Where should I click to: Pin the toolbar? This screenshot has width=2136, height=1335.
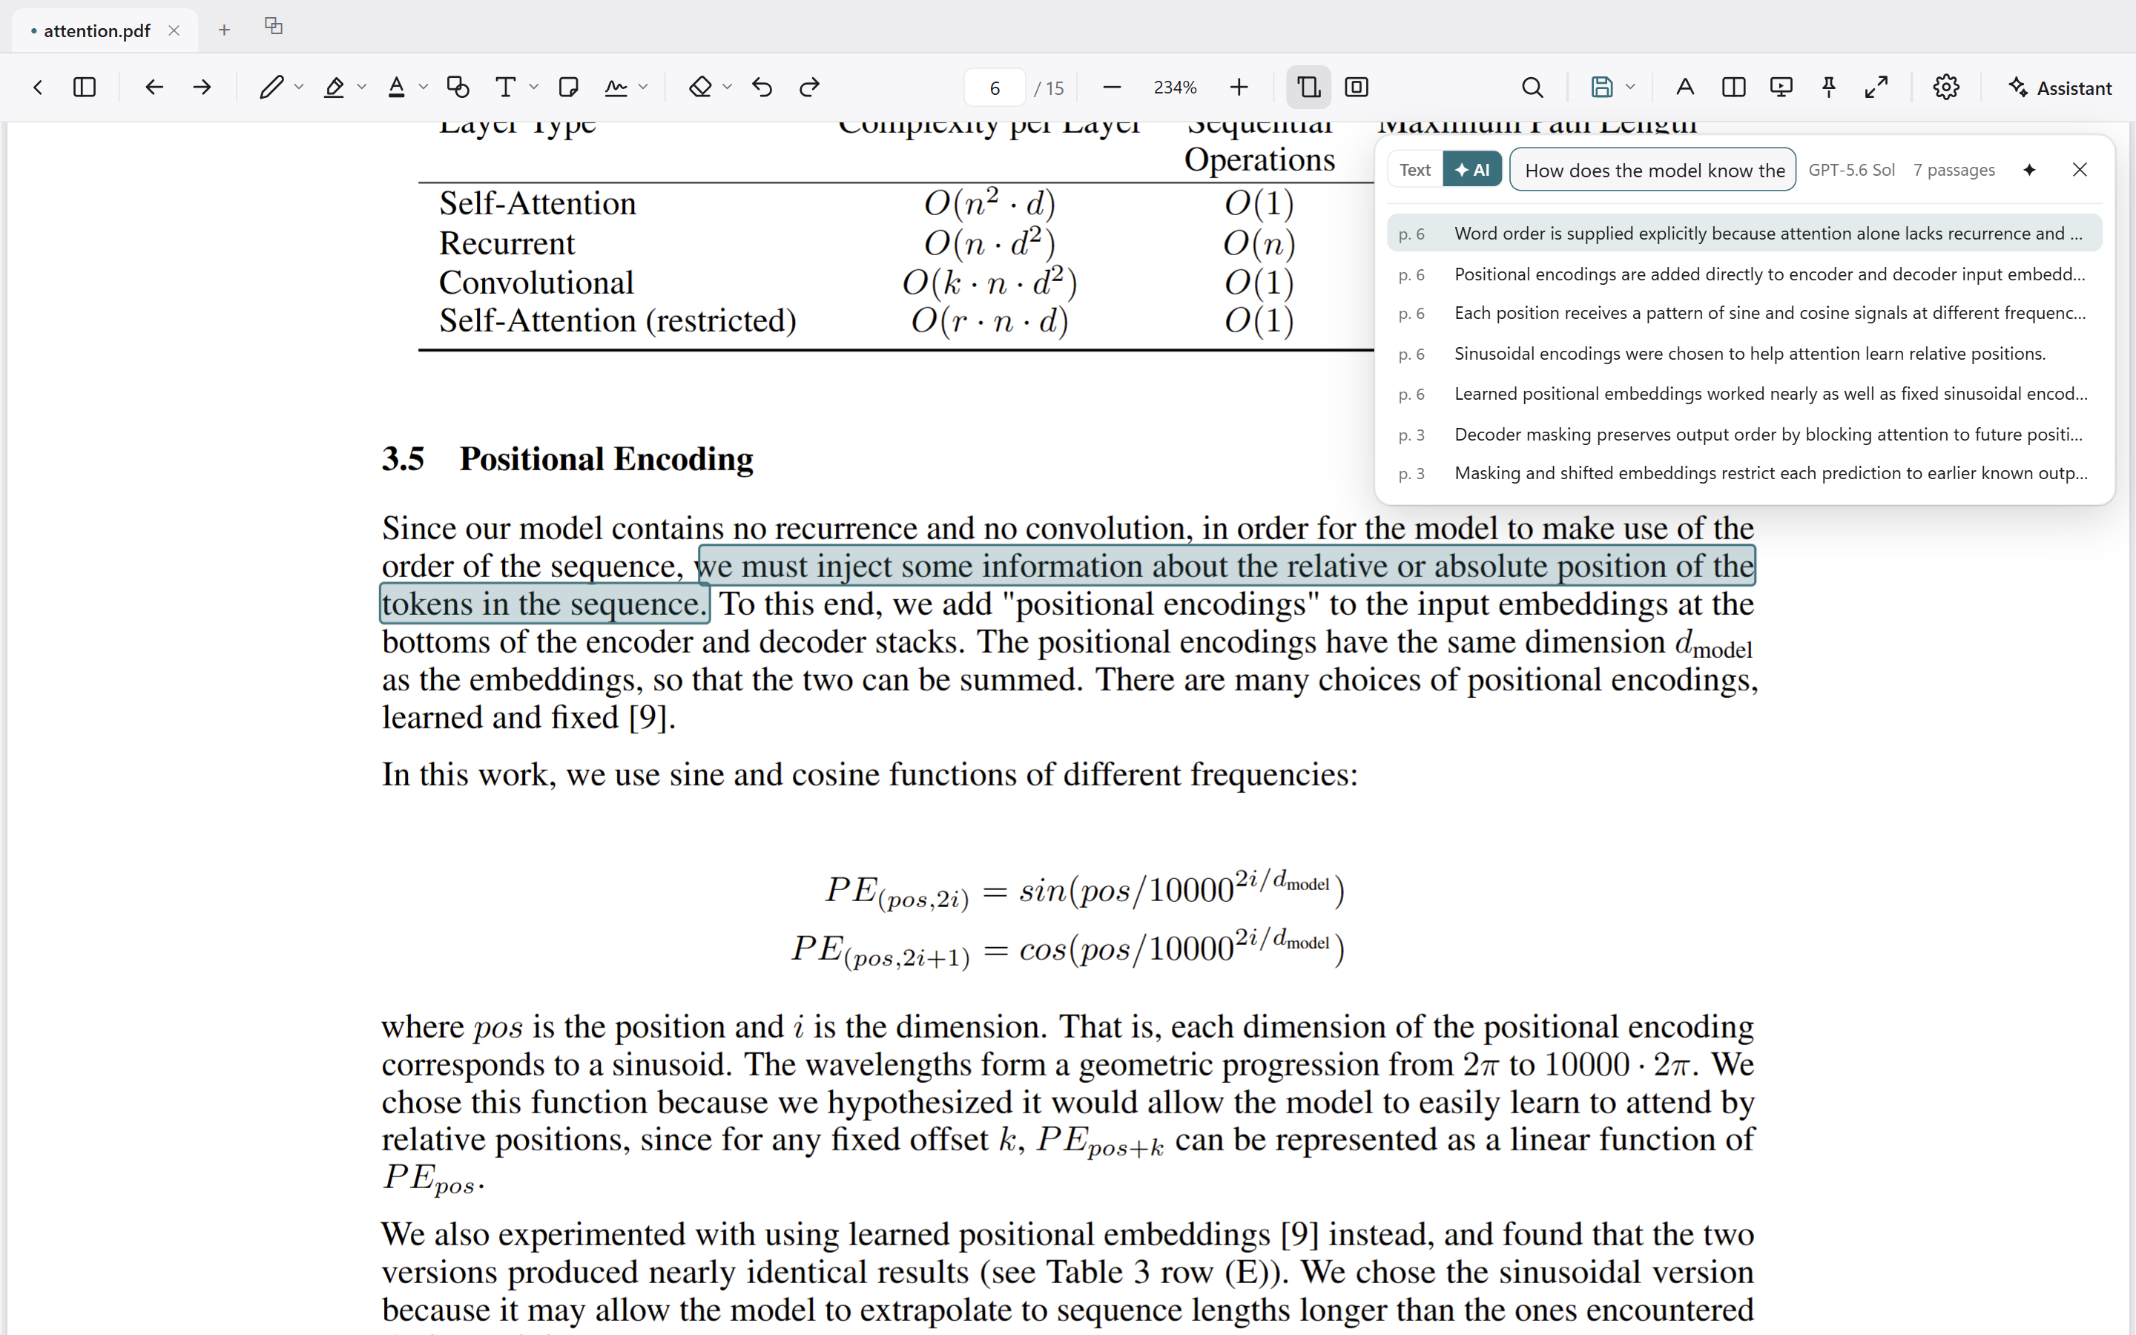point(1829,88)
